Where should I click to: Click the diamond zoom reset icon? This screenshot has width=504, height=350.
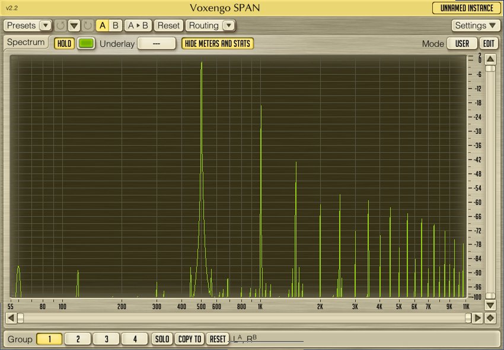tap(490, 318)
